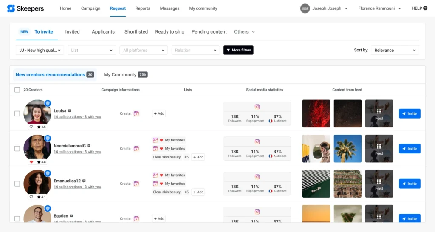Image resolution: width=435 pixels, height=232 pixels.
Task: Open the Messages menu
Action: (x=169, y=8)
